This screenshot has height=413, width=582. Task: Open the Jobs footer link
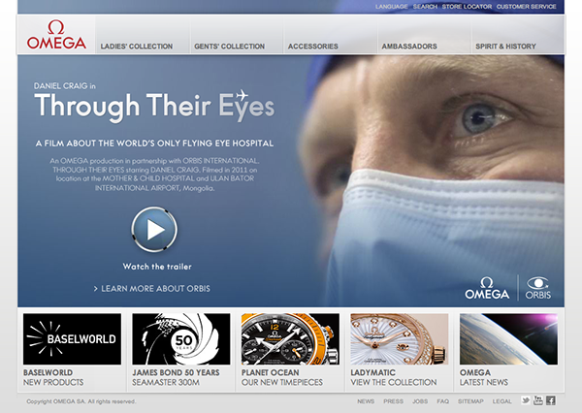[x=420, y=401]
